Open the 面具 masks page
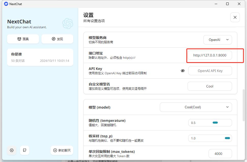The width and height of the screenshot is (247, 162). click(x=23, y=39)
